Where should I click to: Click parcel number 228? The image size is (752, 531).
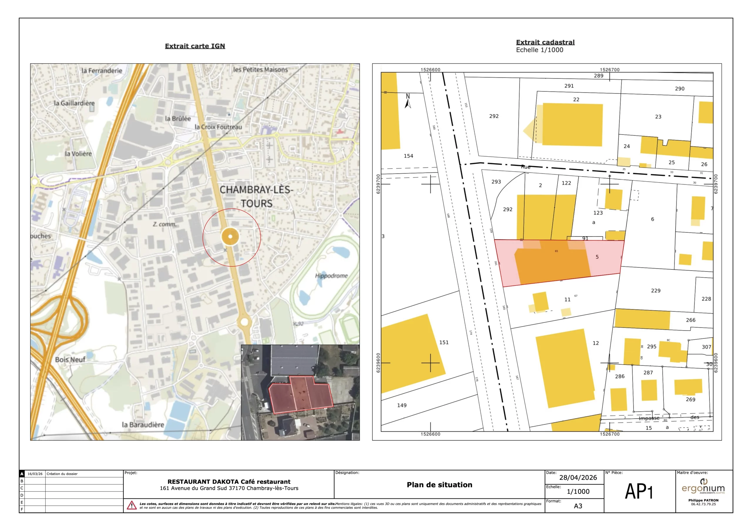click(x=706, y=299)
